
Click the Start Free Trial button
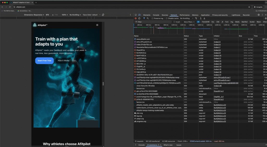(x=44, y=61)
